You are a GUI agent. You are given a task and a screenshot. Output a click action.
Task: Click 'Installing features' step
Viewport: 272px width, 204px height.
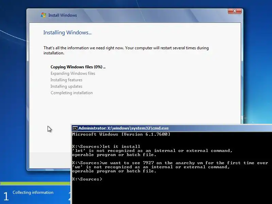[66, 80]
